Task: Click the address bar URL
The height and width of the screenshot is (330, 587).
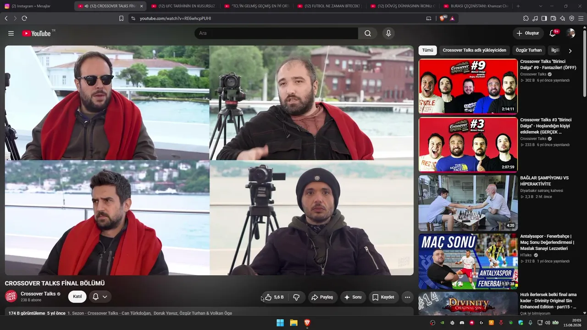Action: (x=176, y=18)
